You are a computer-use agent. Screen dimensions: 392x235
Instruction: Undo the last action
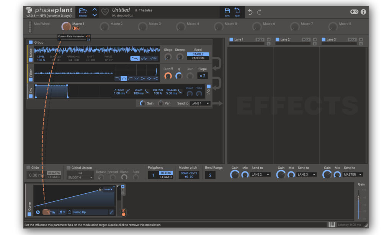(250, 12)
